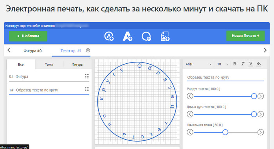This screenshot has width=274, height=149.
Task: Increase 'Радиус текста' with its right arrow
Action: pyautogui.click(x=261, y=96)
